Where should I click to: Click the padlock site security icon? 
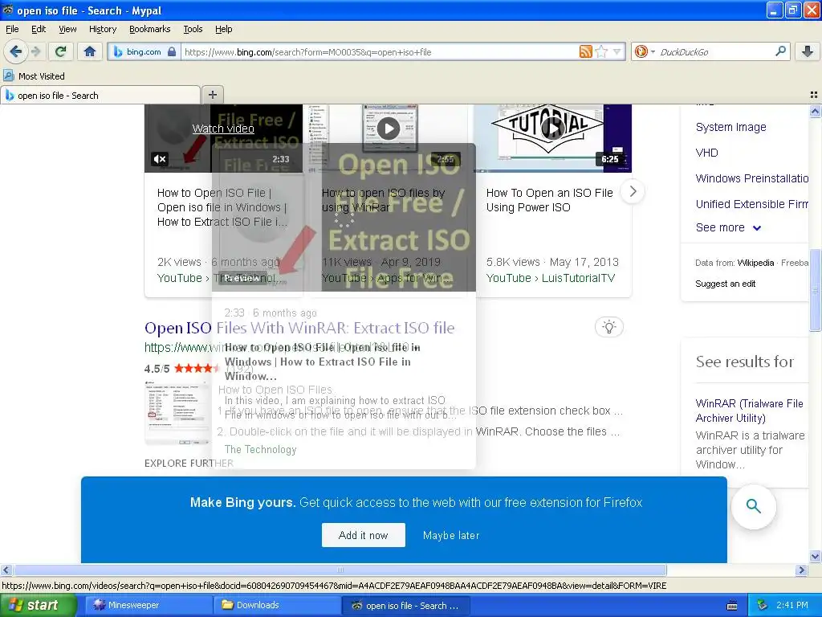[x=172, y=51]
